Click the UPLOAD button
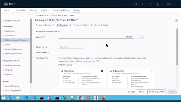The image size is (181, 102). [x=141, y=37]
